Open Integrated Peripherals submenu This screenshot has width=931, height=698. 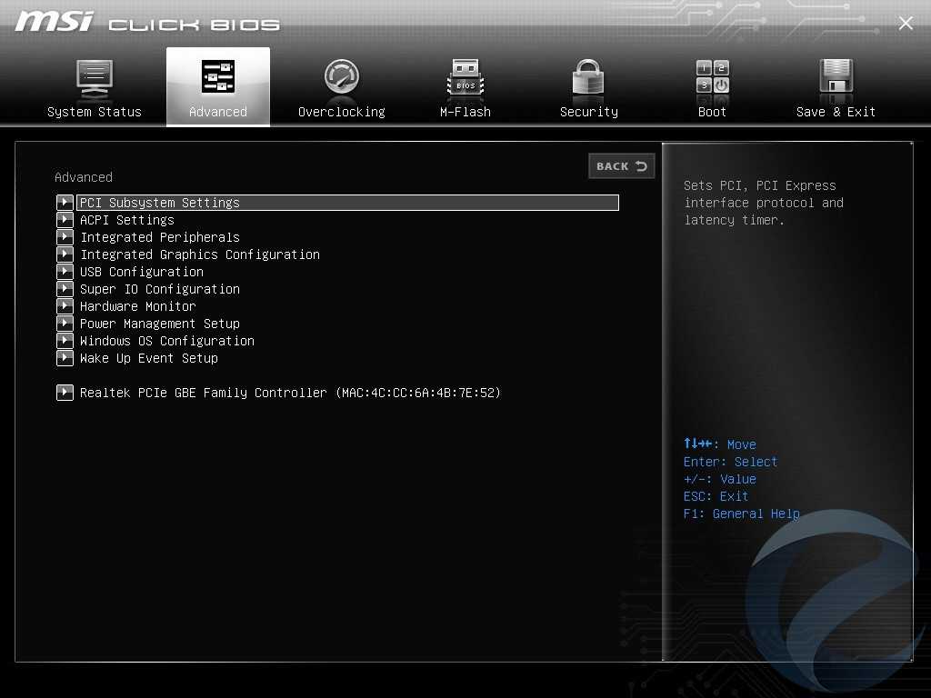coord(160,237)
